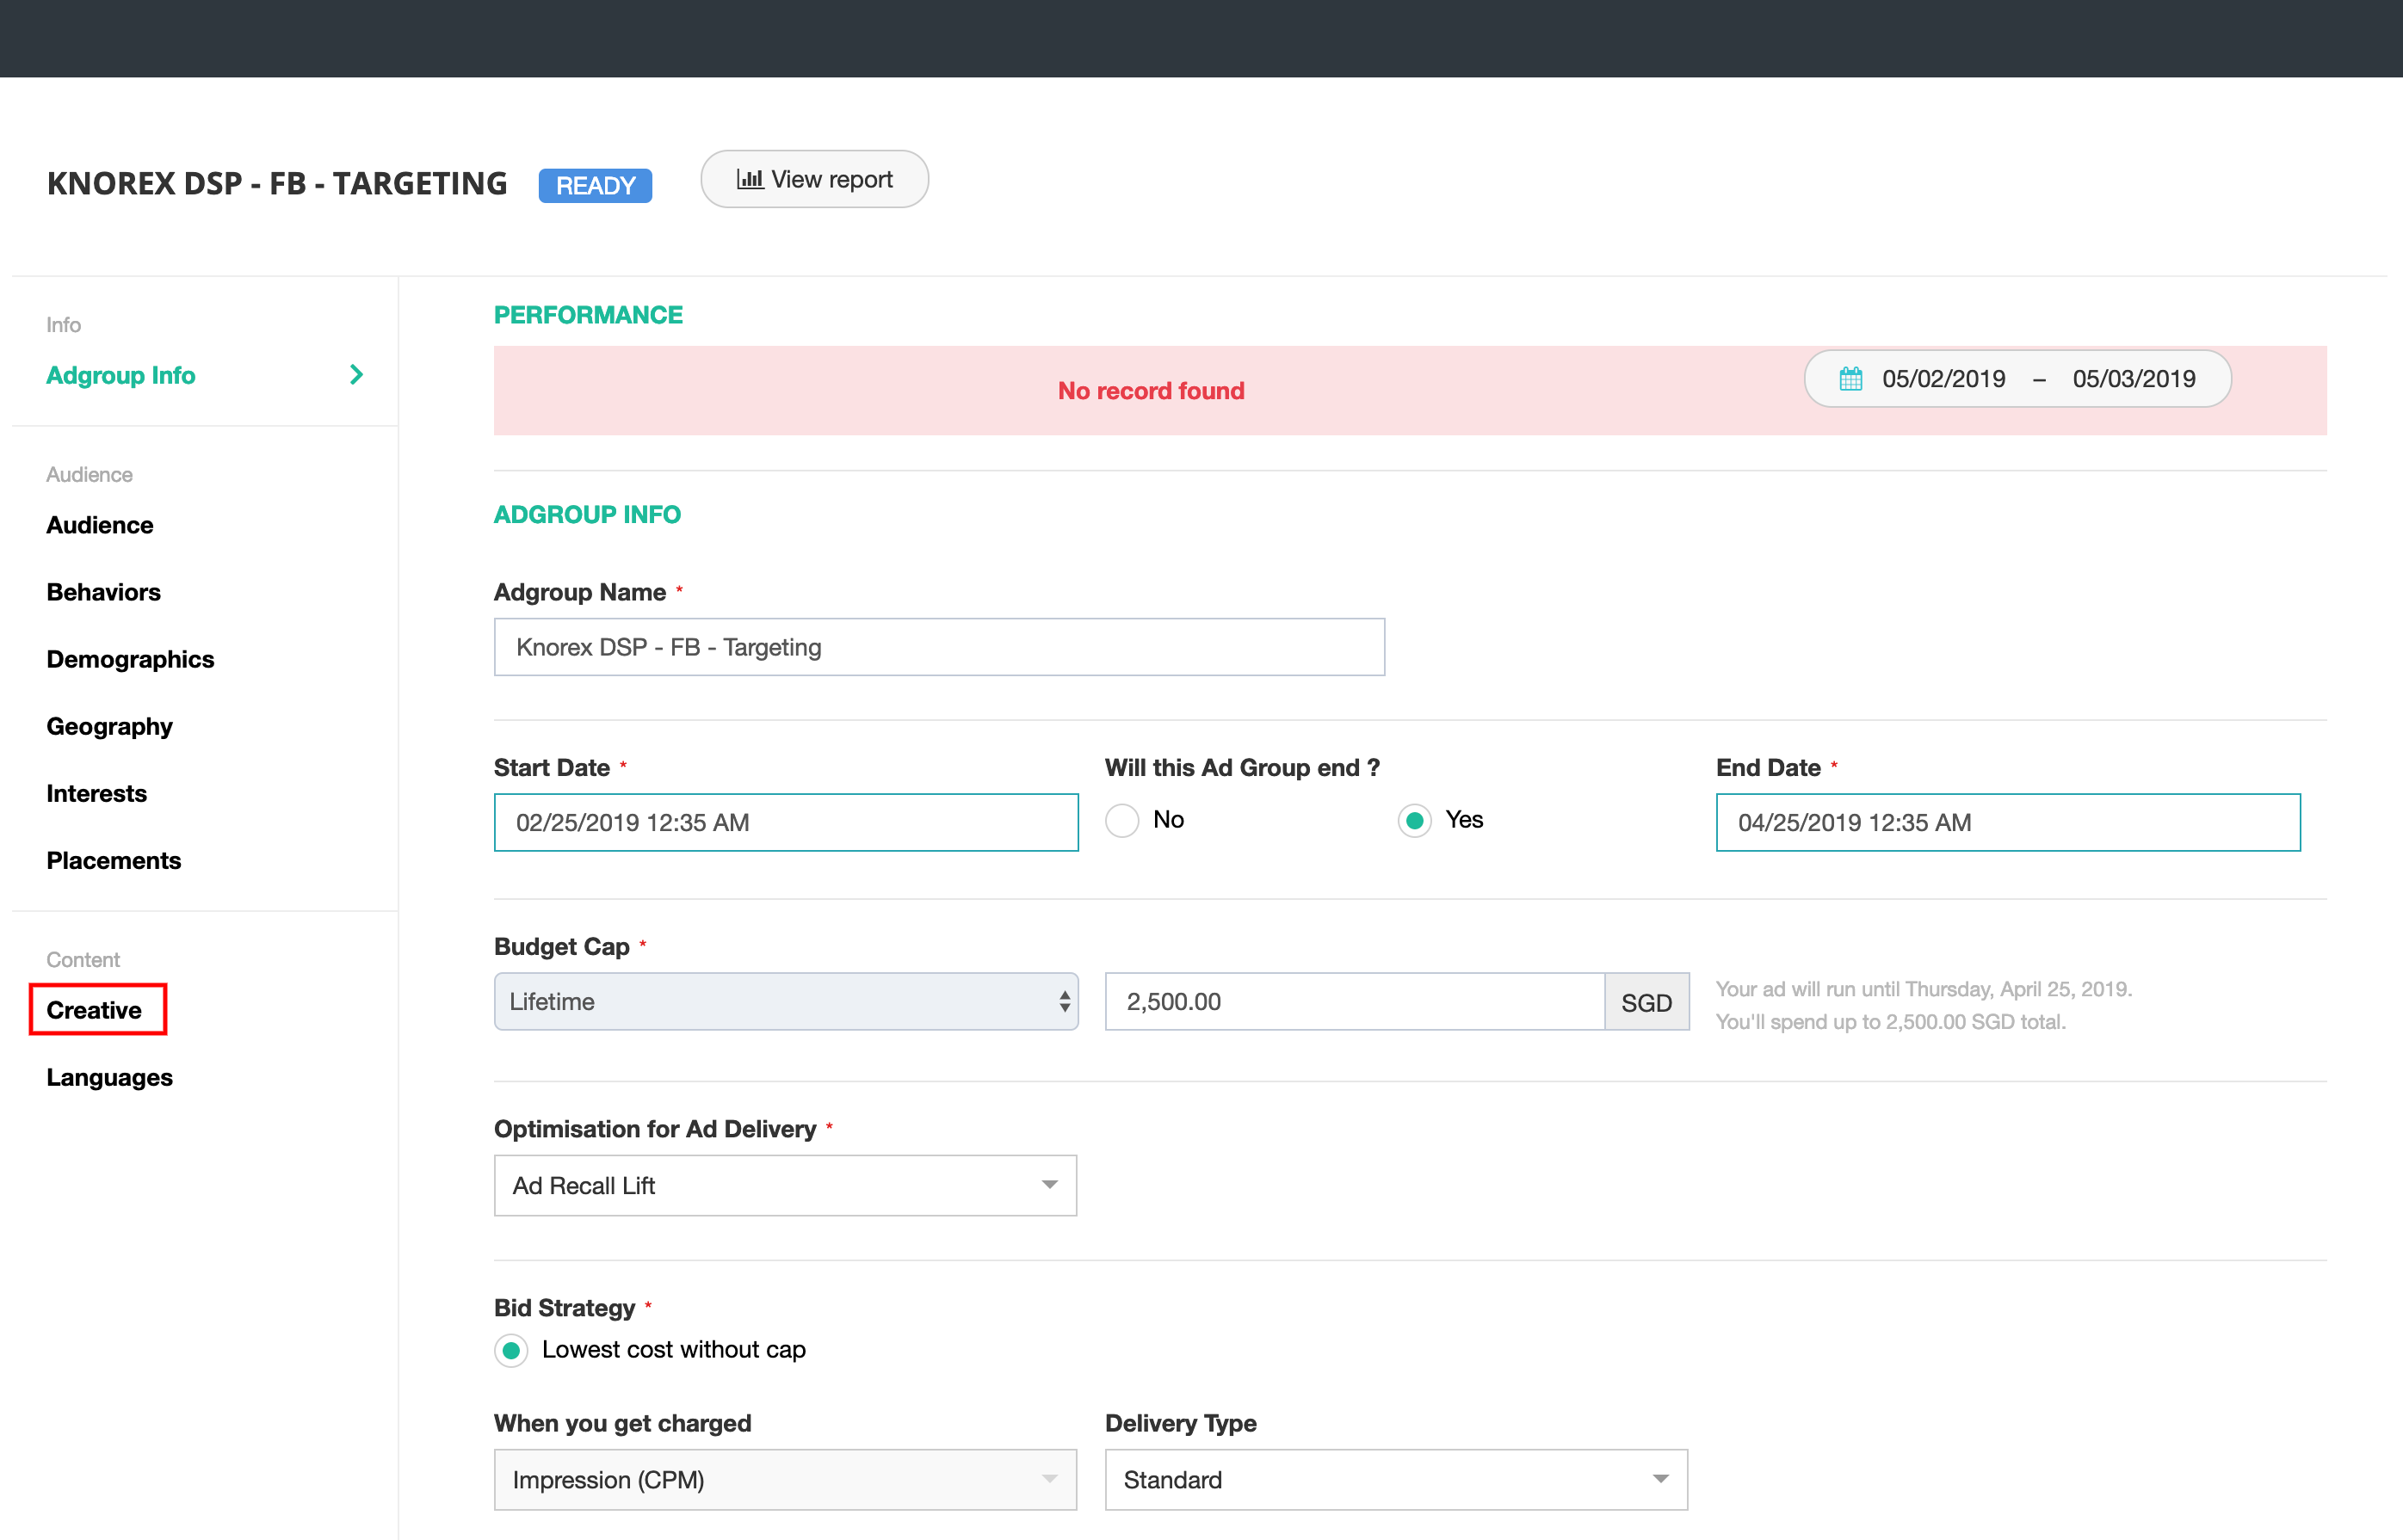Click the Bid Strategy label
The width and height of the screenshot is (2403, 1540).
click(x=565, y=1308)
